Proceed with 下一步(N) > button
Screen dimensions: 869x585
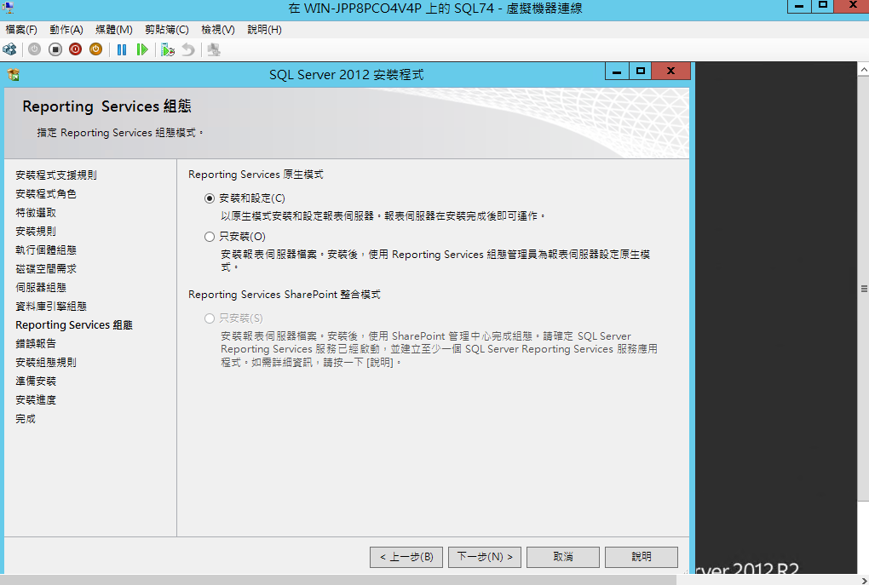485,557
